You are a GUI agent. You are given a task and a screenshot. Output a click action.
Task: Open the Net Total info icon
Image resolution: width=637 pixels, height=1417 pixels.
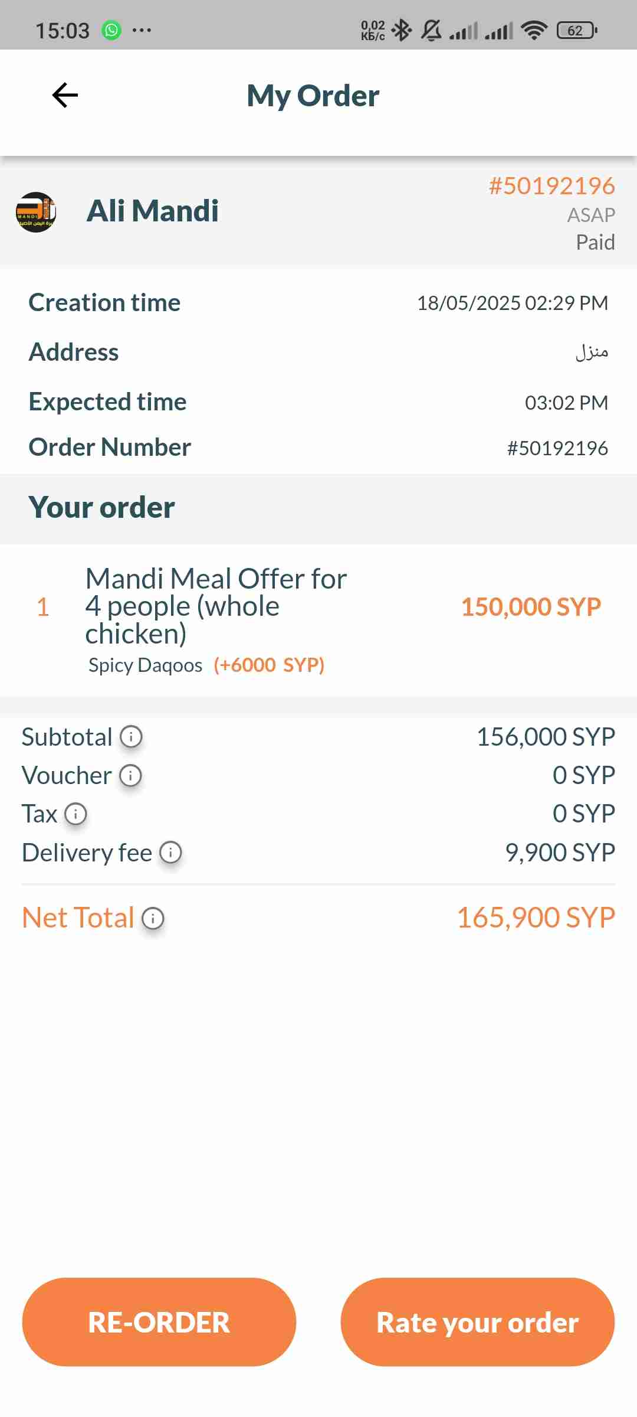(153, 918)
